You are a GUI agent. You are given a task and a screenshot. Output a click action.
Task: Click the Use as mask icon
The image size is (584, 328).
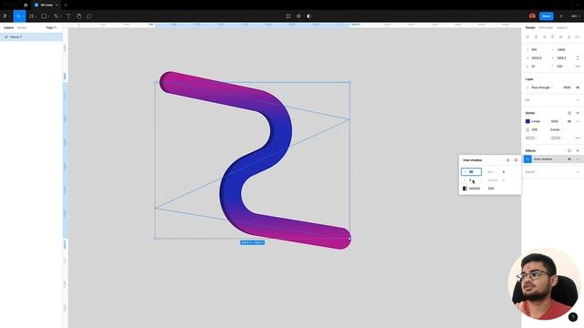click(x=309, y=16)
